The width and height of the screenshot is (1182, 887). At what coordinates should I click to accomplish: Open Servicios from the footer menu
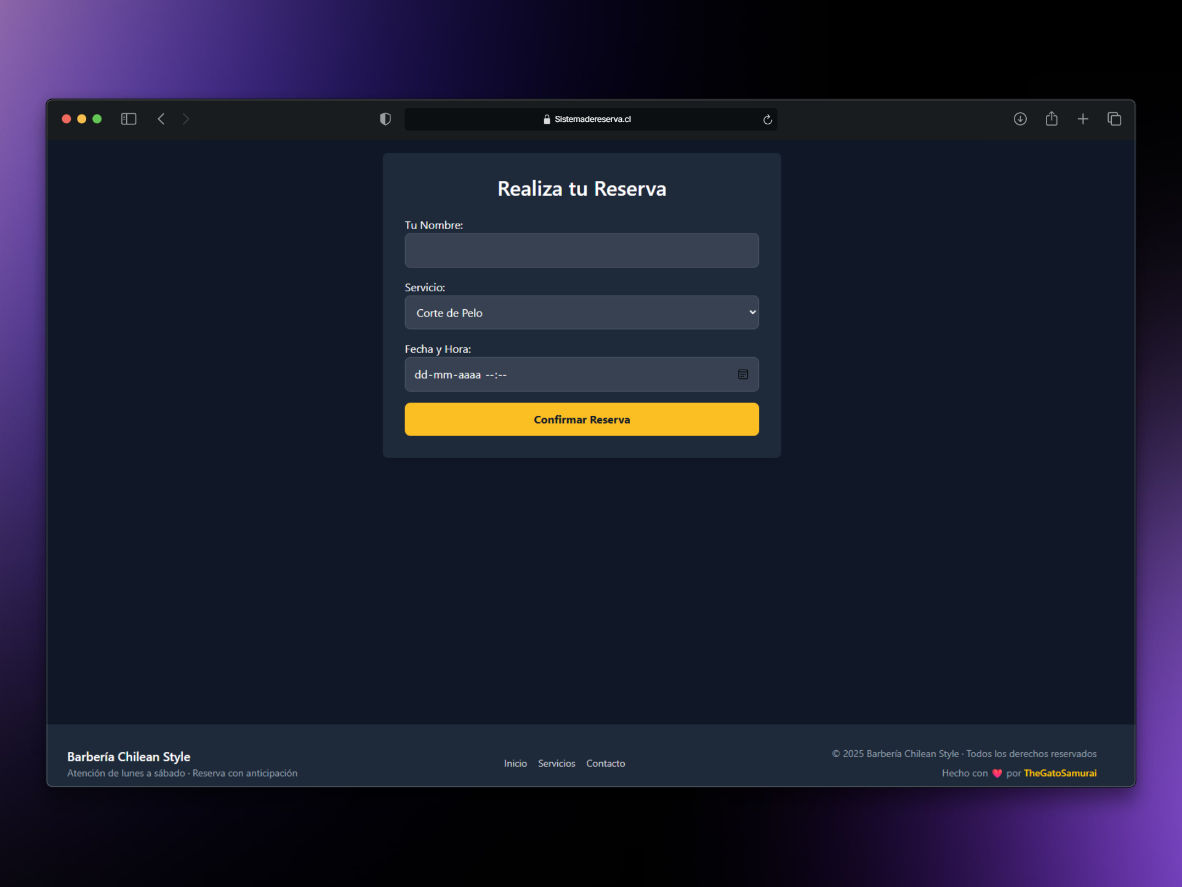(x=556, y=763)
